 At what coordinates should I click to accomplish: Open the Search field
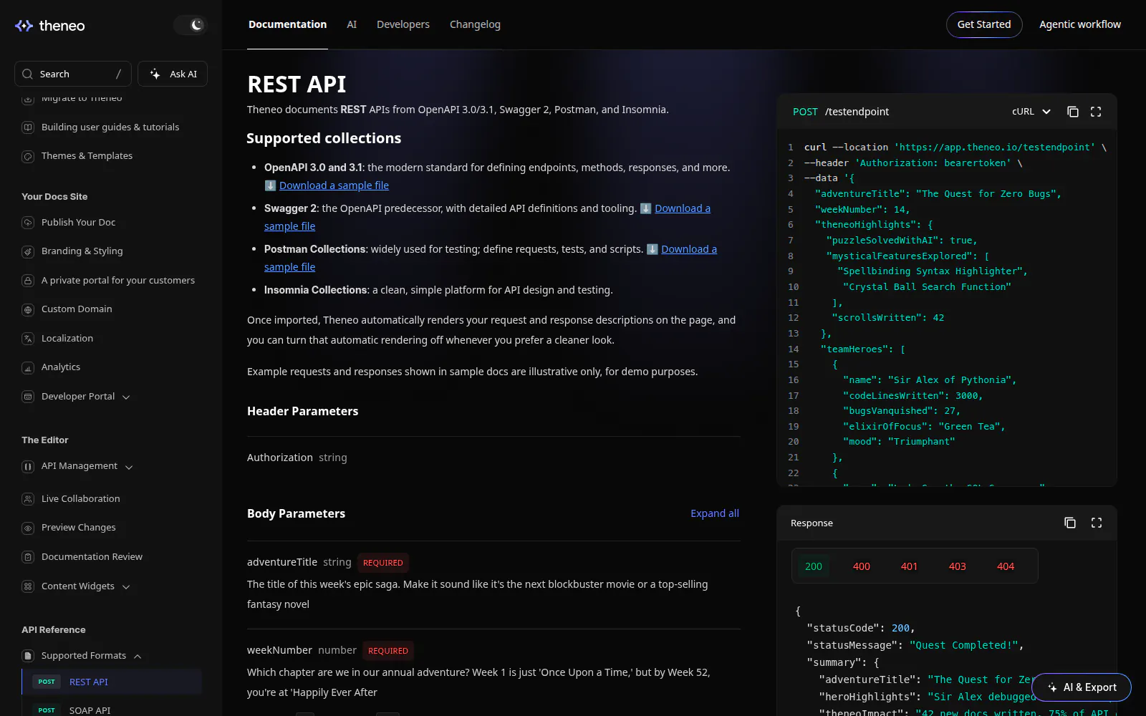[x=72, y=74]
